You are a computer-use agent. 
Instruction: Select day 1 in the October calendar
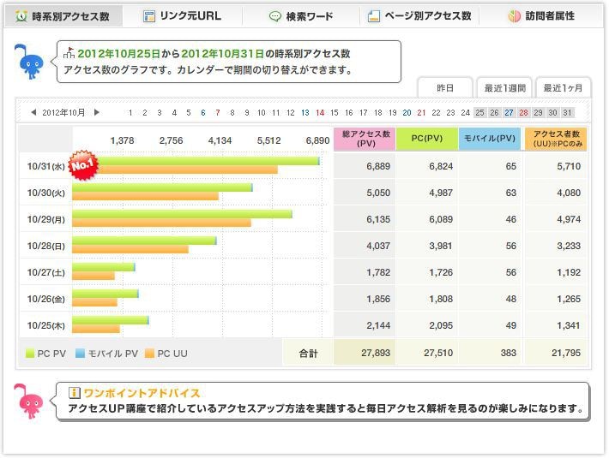tap(130, 113)
